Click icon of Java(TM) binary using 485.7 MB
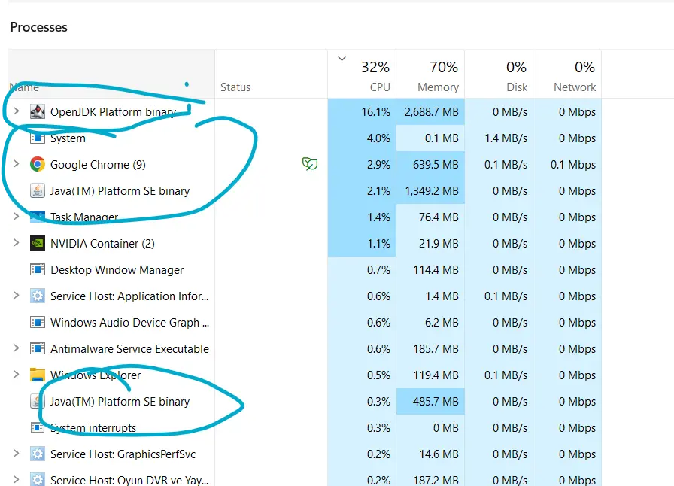The height and width of the screenshot is (486, 674). [x=38, y=401]
